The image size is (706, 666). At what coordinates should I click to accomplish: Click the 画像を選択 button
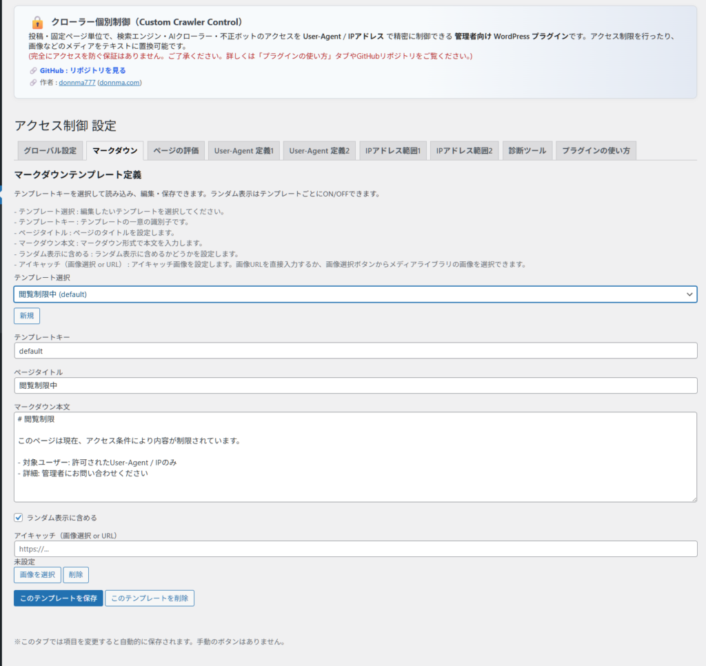(37, 575)
